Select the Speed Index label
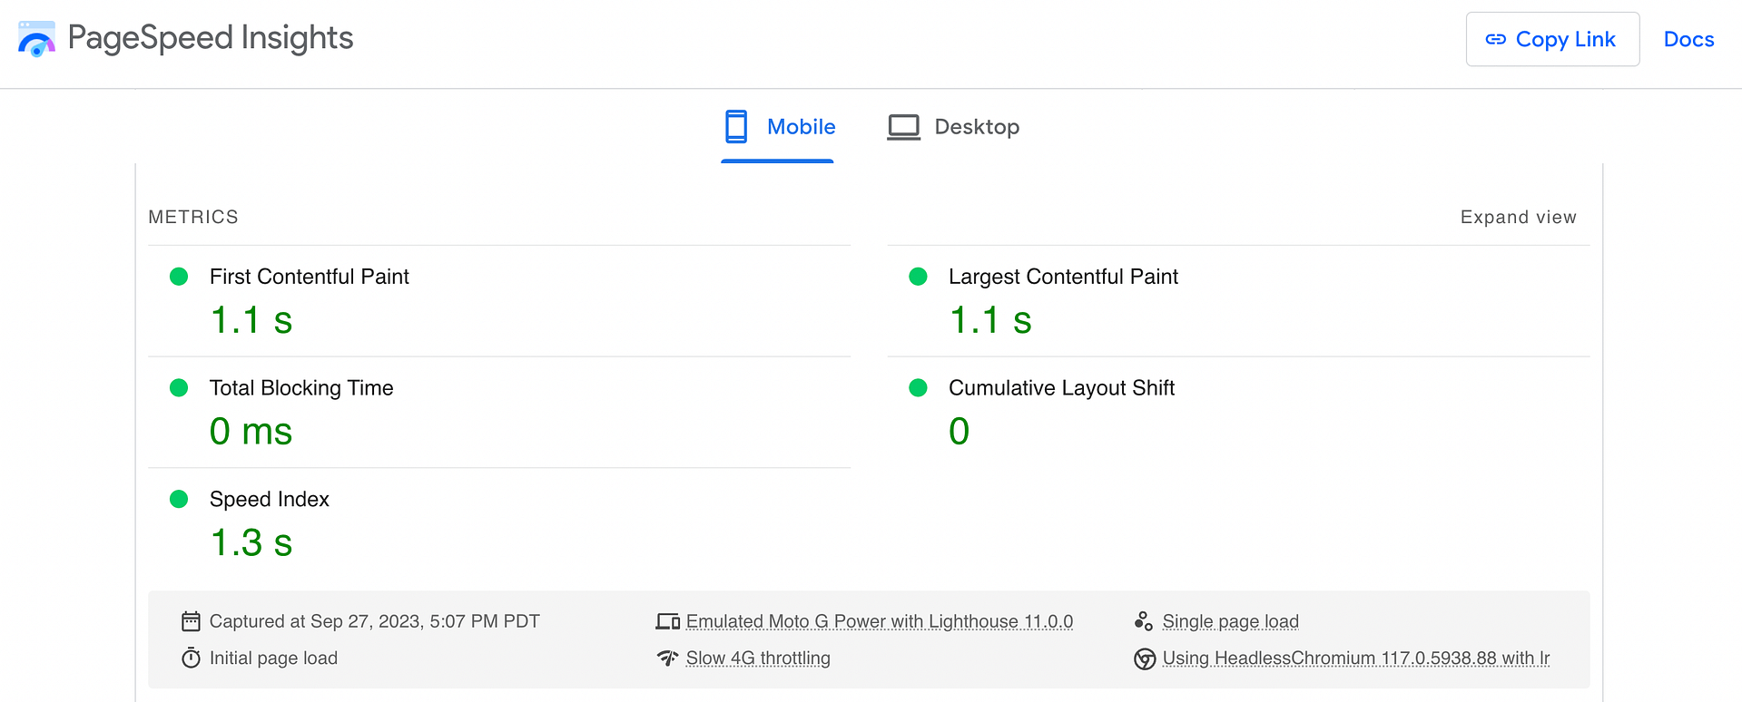 point(269,499)
